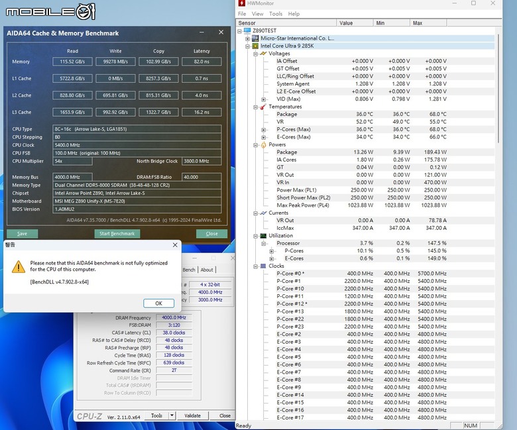Click the Currents category icon
This screenshot has height=430, width=517.
point(263,213)
